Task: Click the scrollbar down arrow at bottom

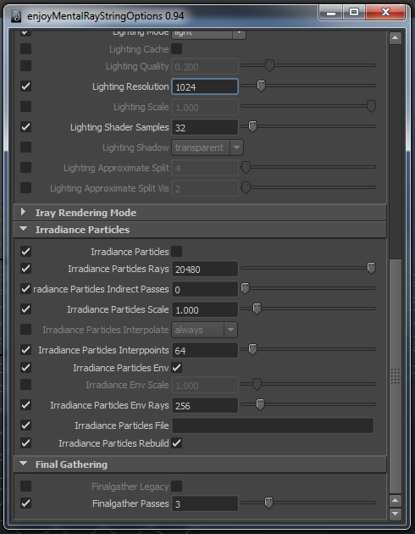Action: tap(395, 513)
